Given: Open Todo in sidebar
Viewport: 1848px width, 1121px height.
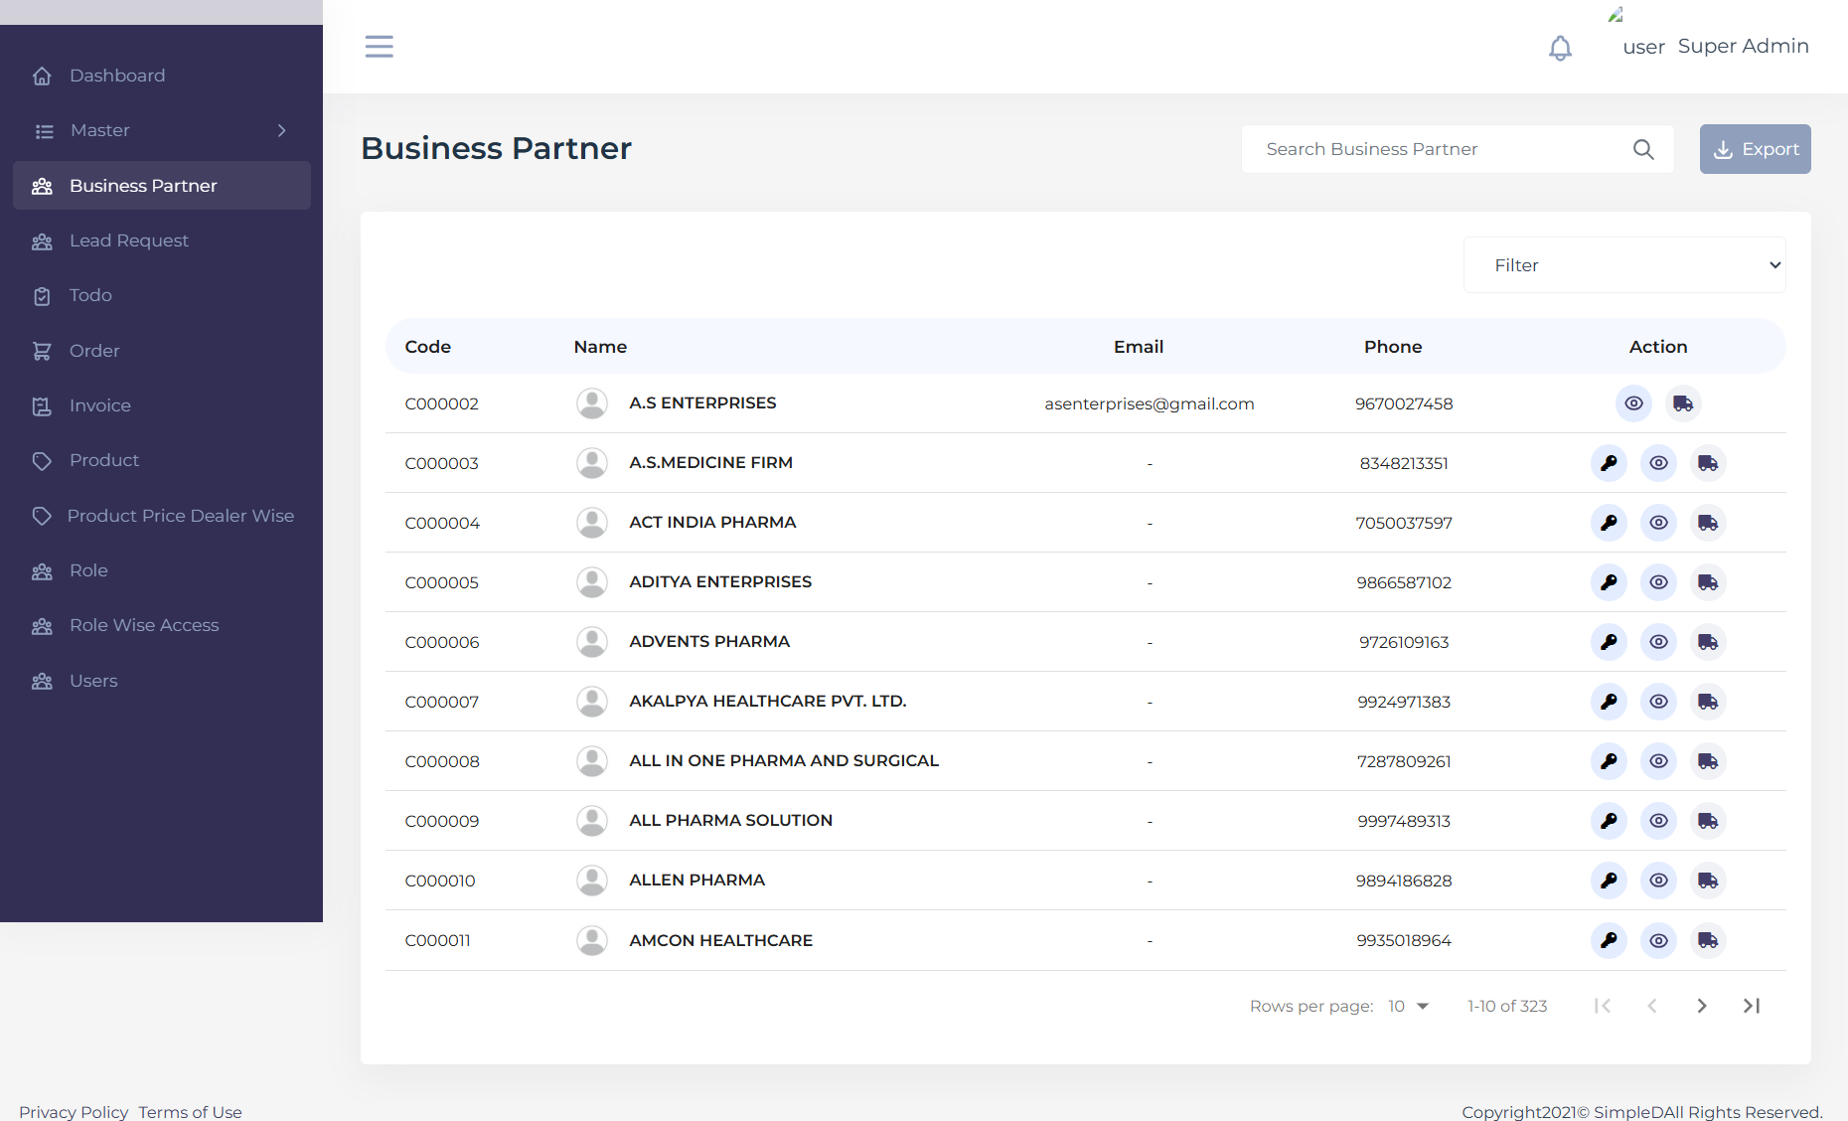Looking at the screenshot, I should click(161, 295).
